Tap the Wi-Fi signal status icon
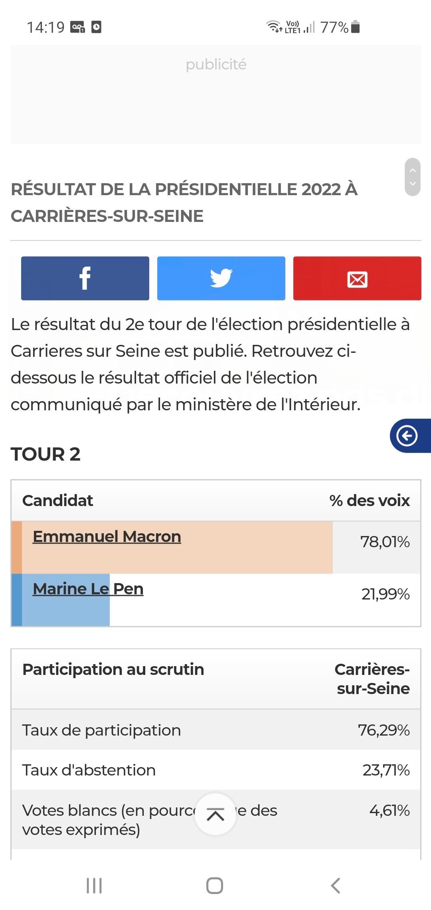Image resolution: width=431 pixels, height=910 pixels. (274, 26)
